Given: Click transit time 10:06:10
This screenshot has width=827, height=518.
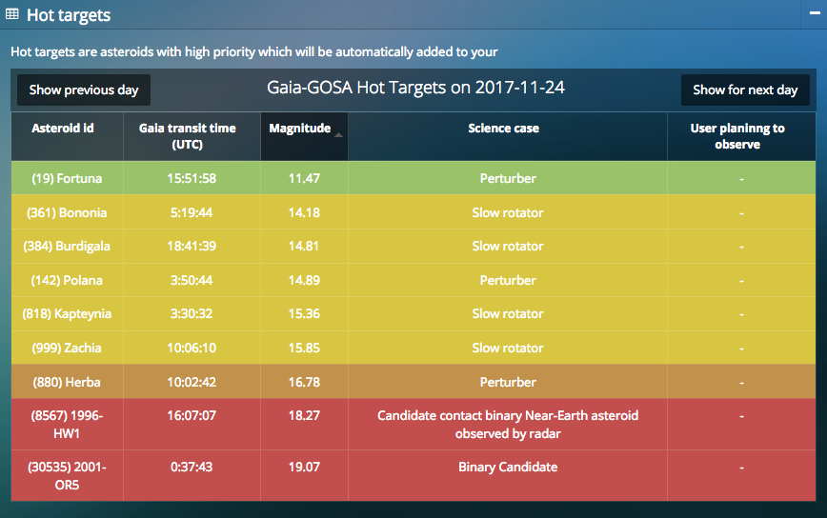Looking at the screenshot, I should [192, 348].
